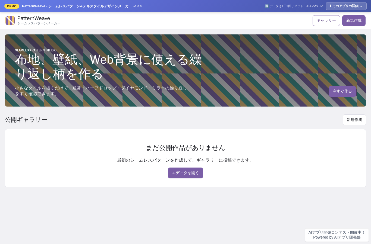Click the 公開ギャラリー heading
This screenshot has width=371, height=244.
point(26,120)
